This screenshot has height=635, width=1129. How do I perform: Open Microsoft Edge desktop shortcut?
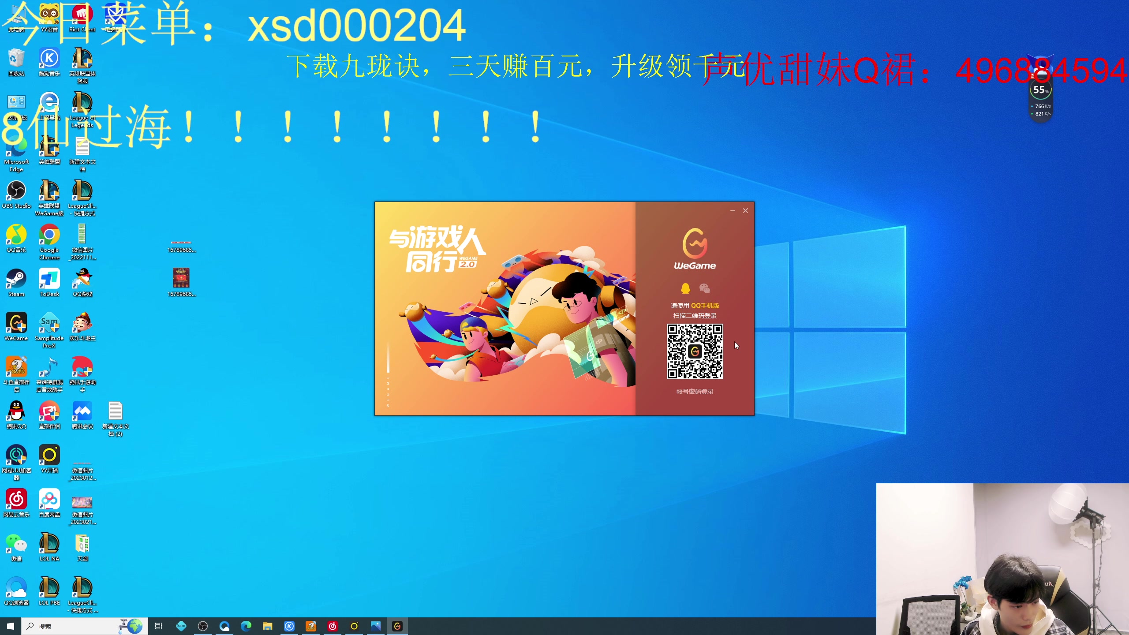(16, 150)
